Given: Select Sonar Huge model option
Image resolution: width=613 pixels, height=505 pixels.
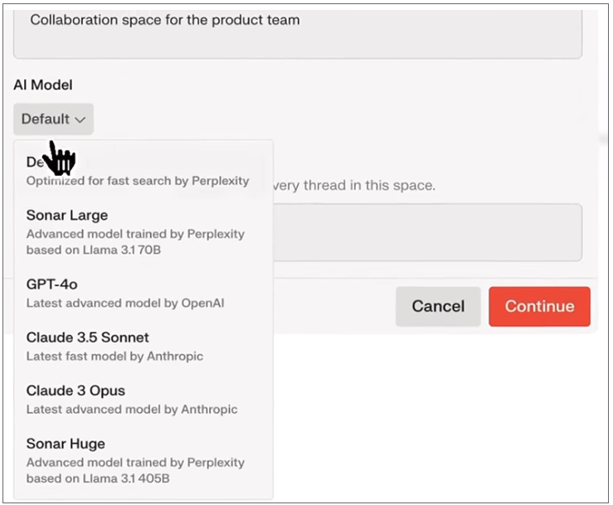Looking at the screenshot, I should [66, 444].
